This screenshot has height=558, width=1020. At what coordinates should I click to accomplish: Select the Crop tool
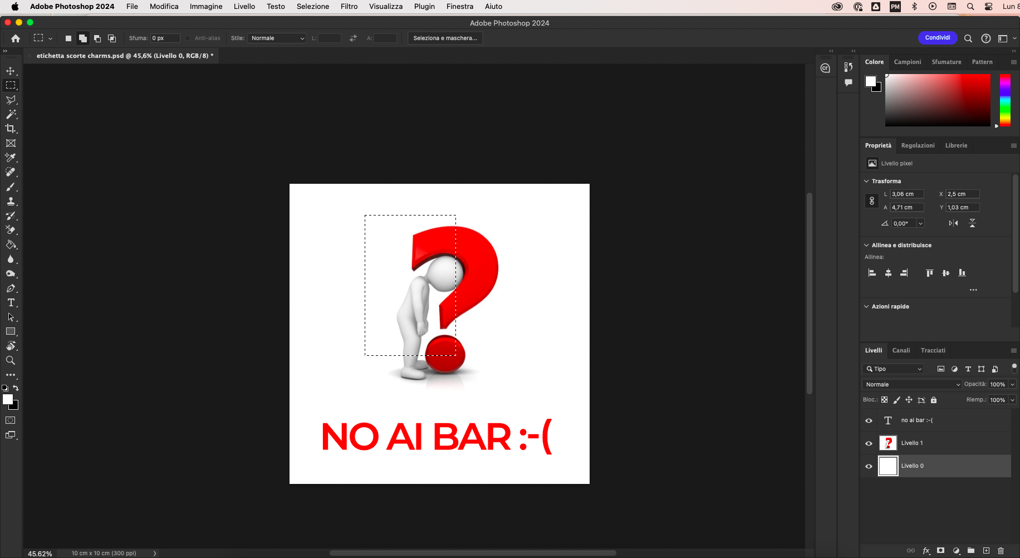click(11, 129)
